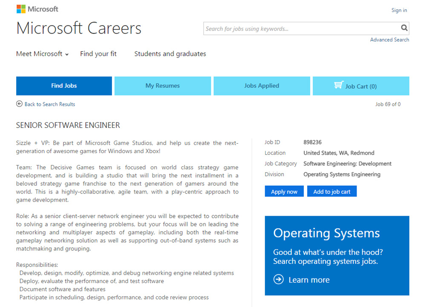Image resolution: width=426 pixels, height=307 pixels.
Task: Switch to the My Resumes tab
Action: click(x=163, y=86)
